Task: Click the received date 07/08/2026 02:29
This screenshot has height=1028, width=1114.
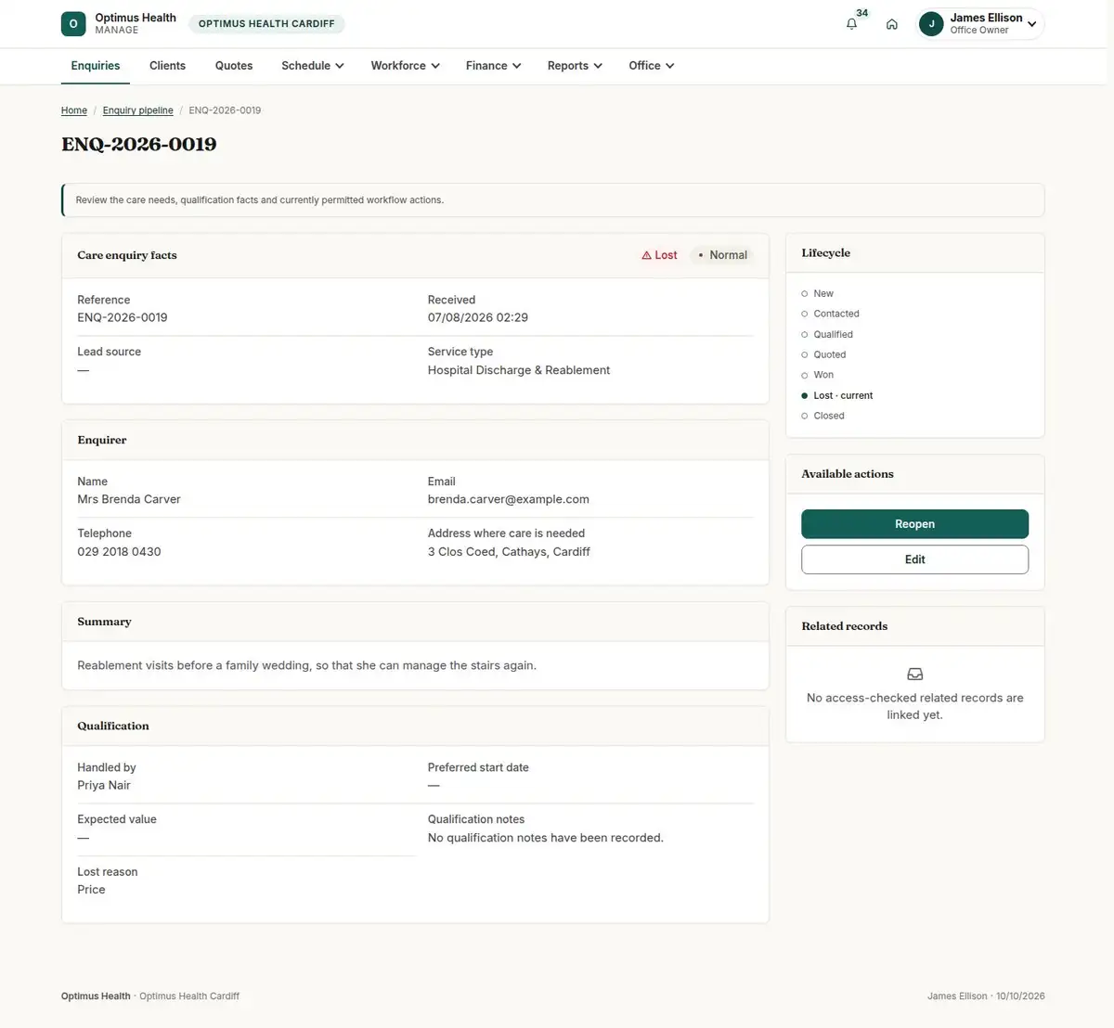Action: pyautogui.click(x=478, y=317)
